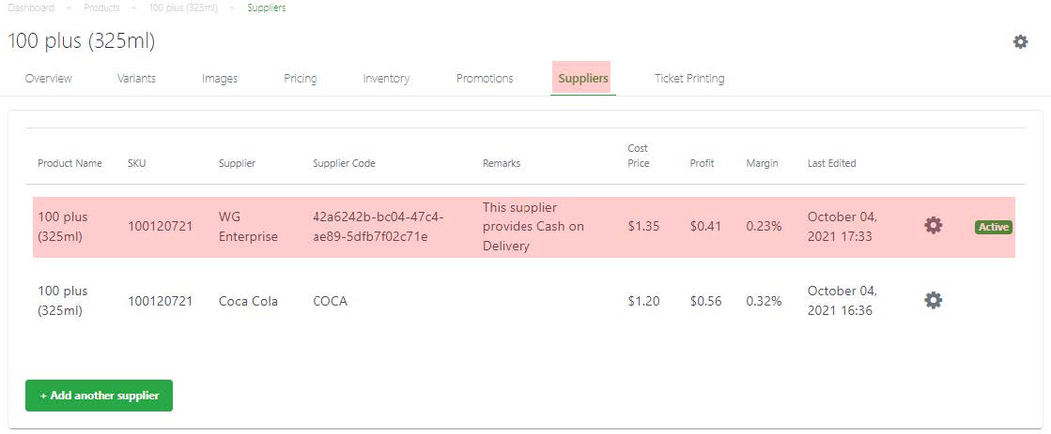Open the page settings gear icon at top right
The height and width of the screenshot is (434, 1051).
point(1020,42)
